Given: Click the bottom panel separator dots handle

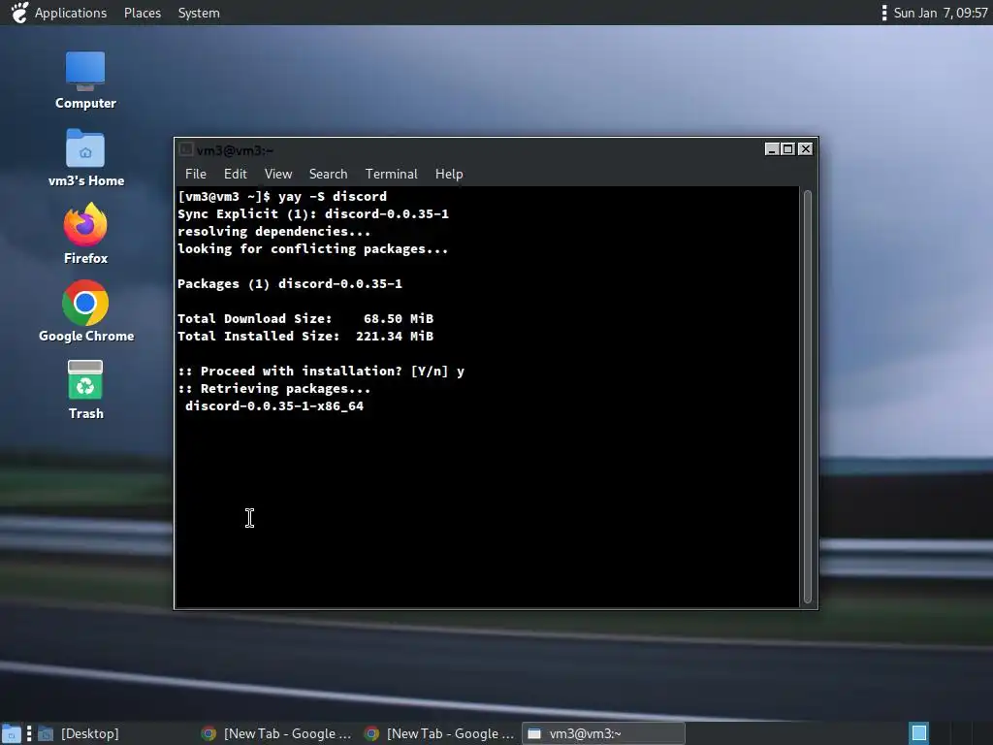Looking at the screenshot, I should 29,733.
